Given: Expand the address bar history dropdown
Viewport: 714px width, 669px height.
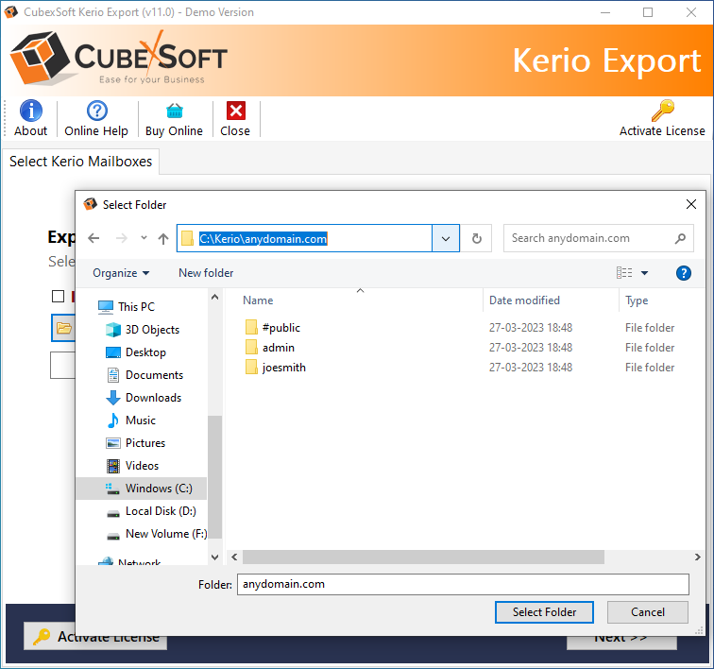Looking at the screenshot, I should (x=446, y=238).
